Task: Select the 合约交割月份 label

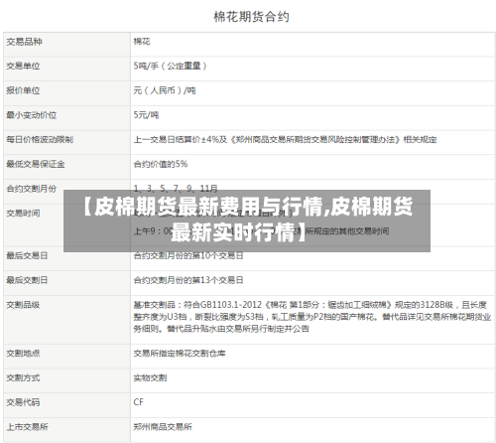Action: [x=32, y=189]
